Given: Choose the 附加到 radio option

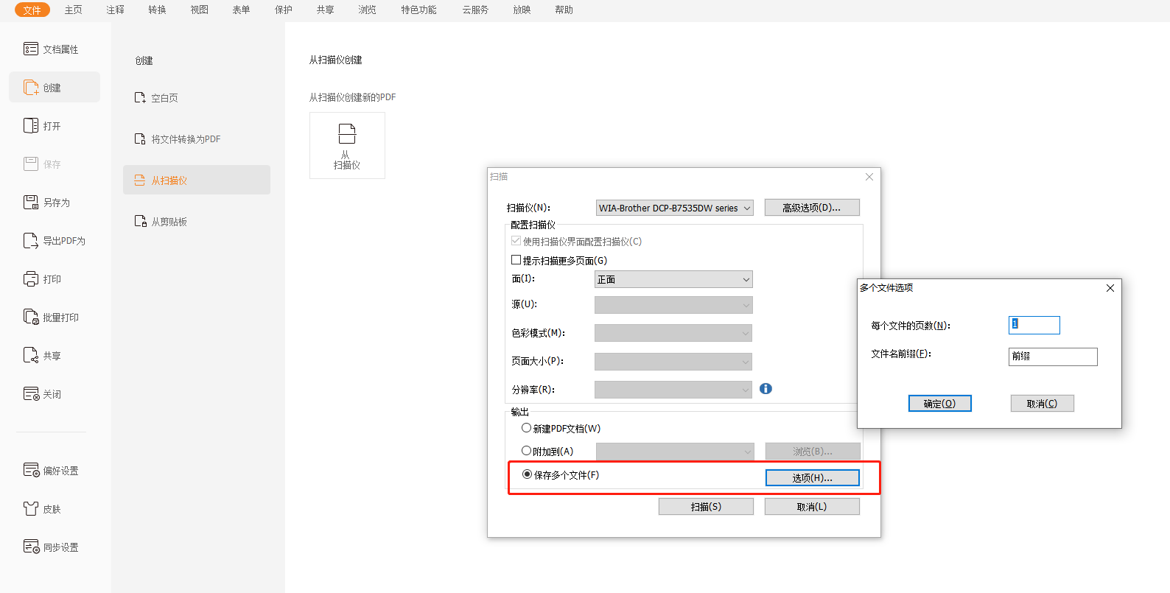Looking at the screenshot, I should (526, 451).
